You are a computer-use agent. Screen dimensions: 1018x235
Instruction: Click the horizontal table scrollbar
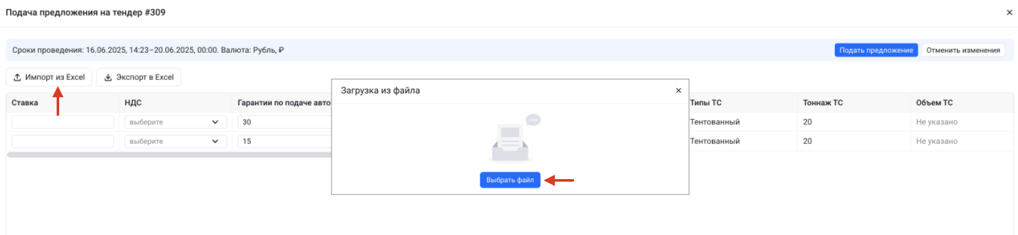tap(169, 155)
